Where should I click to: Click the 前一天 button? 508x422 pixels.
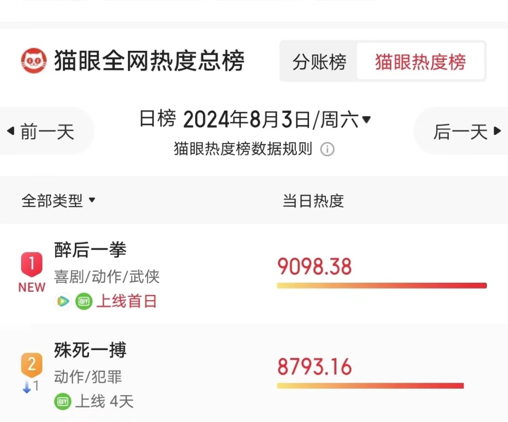coord(41,131)
